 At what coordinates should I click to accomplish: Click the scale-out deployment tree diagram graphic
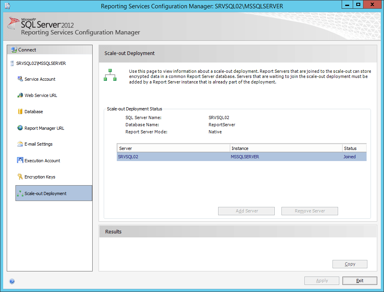pos(110,75)
